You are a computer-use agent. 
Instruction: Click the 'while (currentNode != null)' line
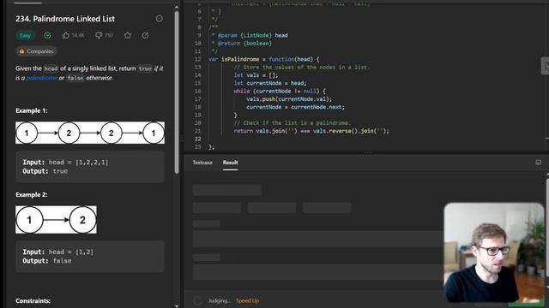(280, 92)
